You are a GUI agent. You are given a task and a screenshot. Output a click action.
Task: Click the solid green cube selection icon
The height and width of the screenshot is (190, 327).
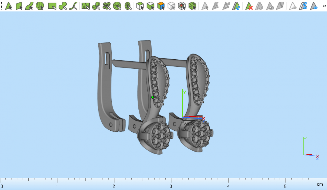coord(192,6)
